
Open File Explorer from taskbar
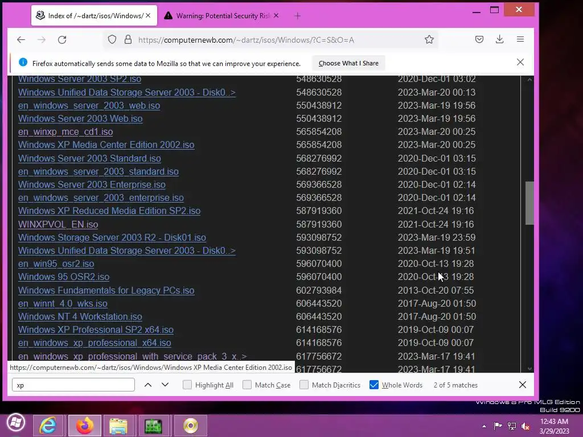tap(118, 425)
